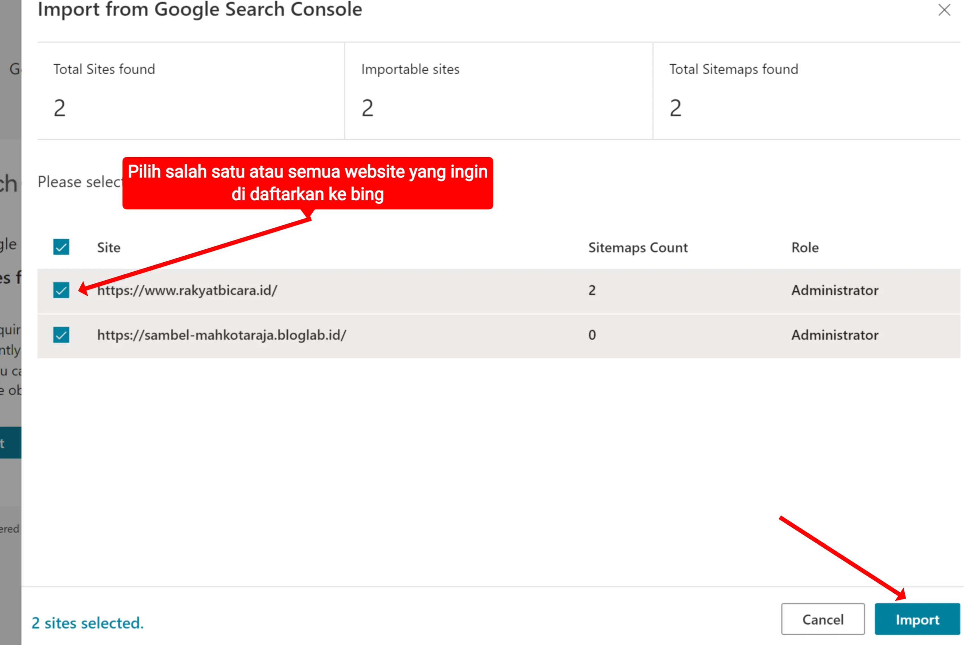Click the Import from Google Search Console title
Screen dimensions: 964x645
point(199,9)
